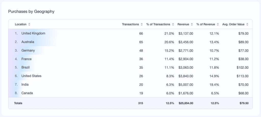Click India transactions value 20

(141, 85)
